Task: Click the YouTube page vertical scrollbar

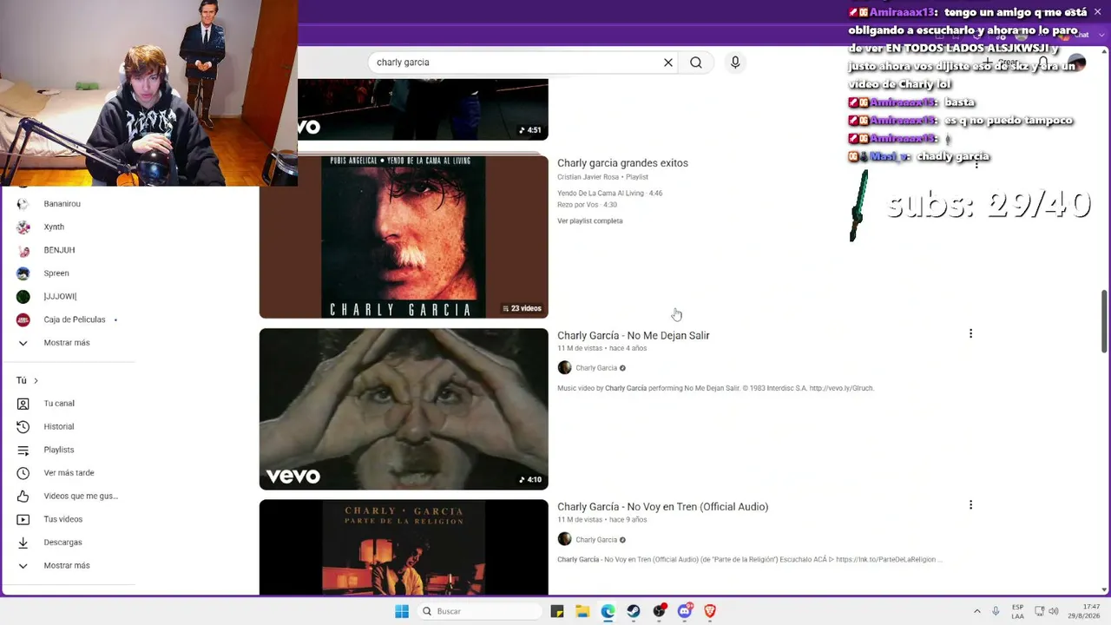Action: 1104,321
